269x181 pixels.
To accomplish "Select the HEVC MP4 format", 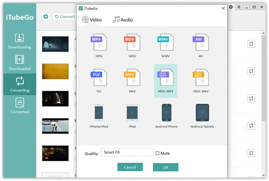I will tap(165, 81).
